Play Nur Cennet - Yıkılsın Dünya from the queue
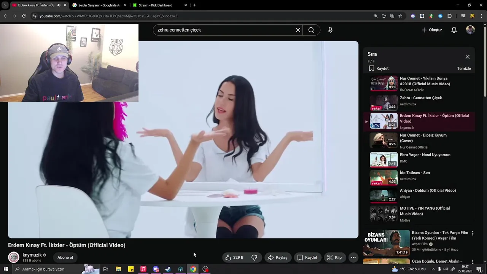The width and height of the screenshot is (487, 274). [x=420, y=84]
